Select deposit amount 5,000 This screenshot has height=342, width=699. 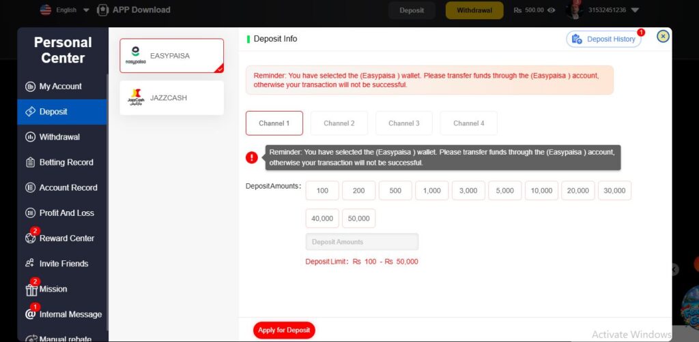[505, 190]
